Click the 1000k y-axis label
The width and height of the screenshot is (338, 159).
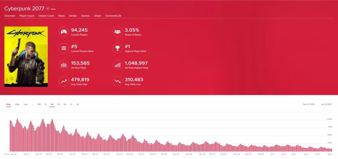[x=329, y=119]
